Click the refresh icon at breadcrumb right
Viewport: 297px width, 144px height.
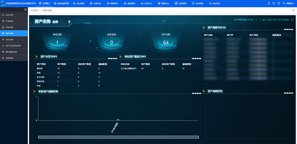point(293,11)
